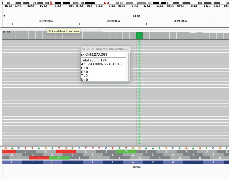Click the ABCG8 gene label
Viewport: 229px width, 180px height.
[136, 168]
